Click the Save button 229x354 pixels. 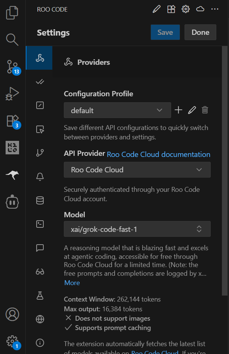(165, 32)
